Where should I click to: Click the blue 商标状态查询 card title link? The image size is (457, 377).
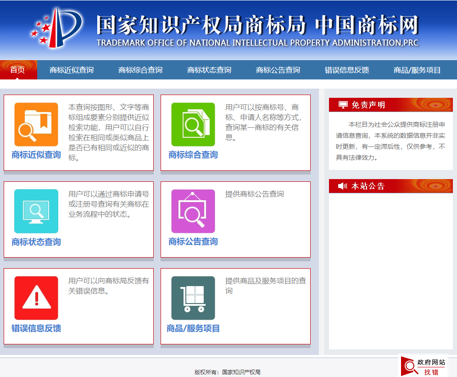coord(36,242)
